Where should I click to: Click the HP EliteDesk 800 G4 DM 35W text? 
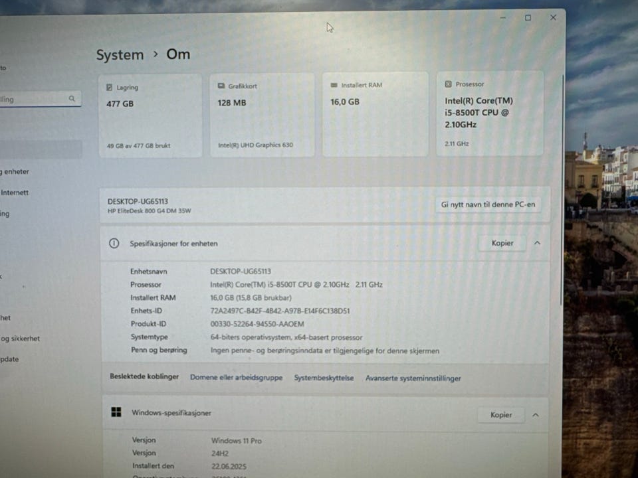[x=149, y=211]
